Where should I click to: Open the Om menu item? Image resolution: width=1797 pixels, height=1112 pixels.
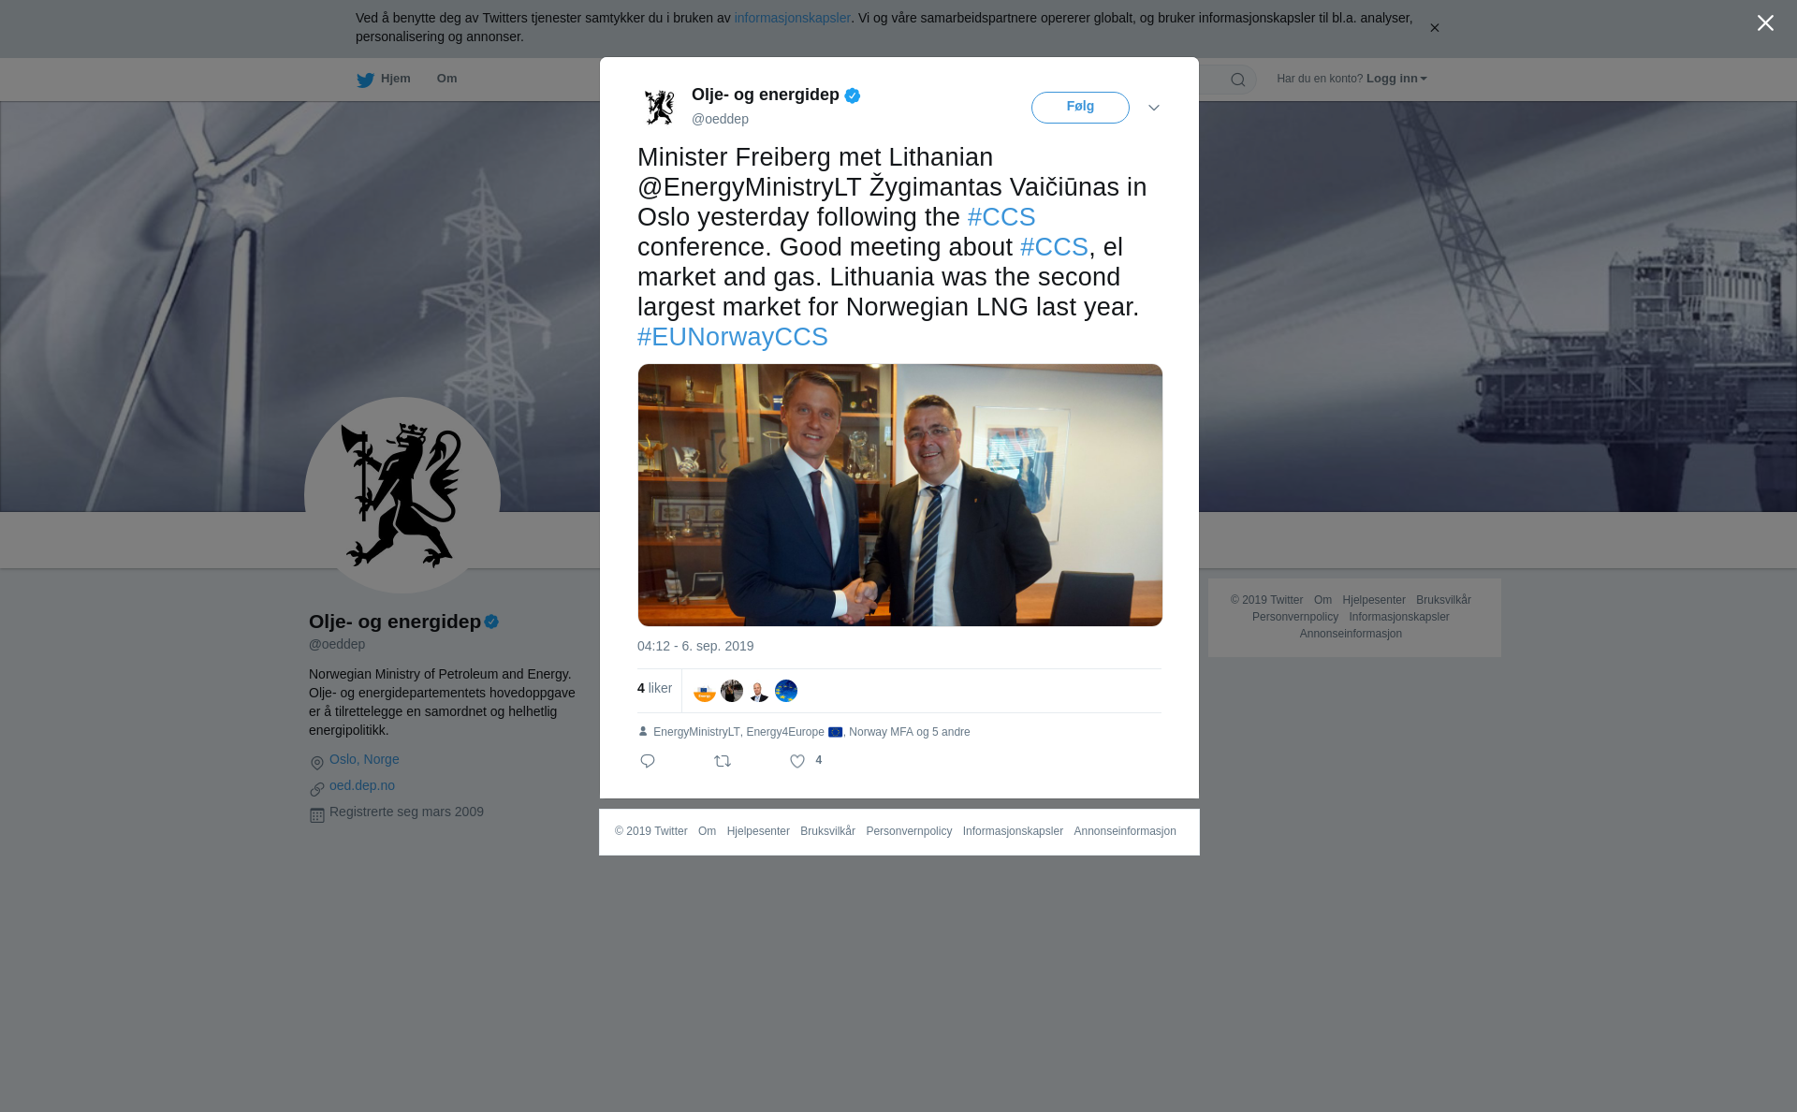[x=446, y=79]
